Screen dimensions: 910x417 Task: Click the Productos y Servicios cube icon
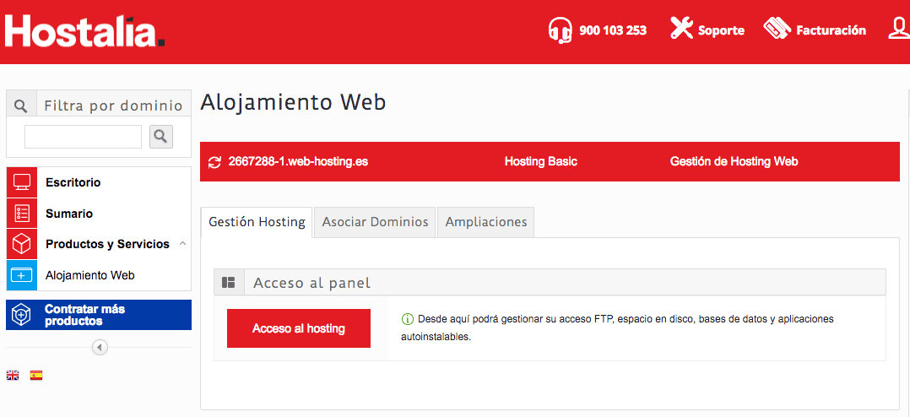pyautogui.click(x=21, y=244)
